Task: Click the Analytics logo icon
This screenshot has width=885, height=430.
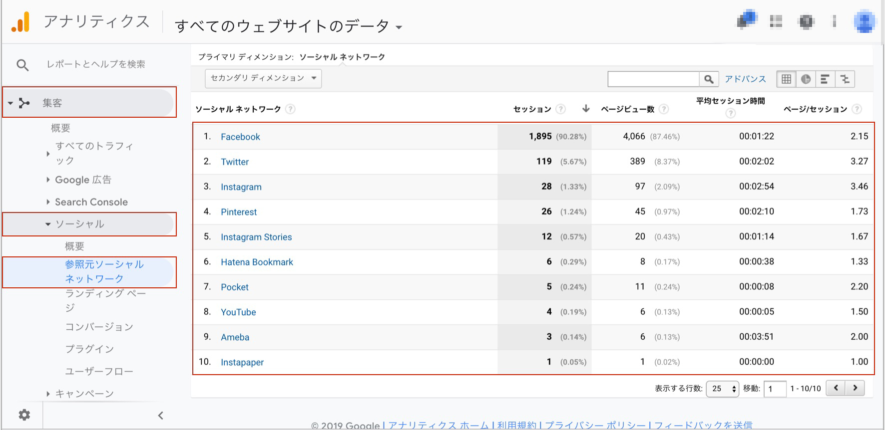Action: pos(20,22)
